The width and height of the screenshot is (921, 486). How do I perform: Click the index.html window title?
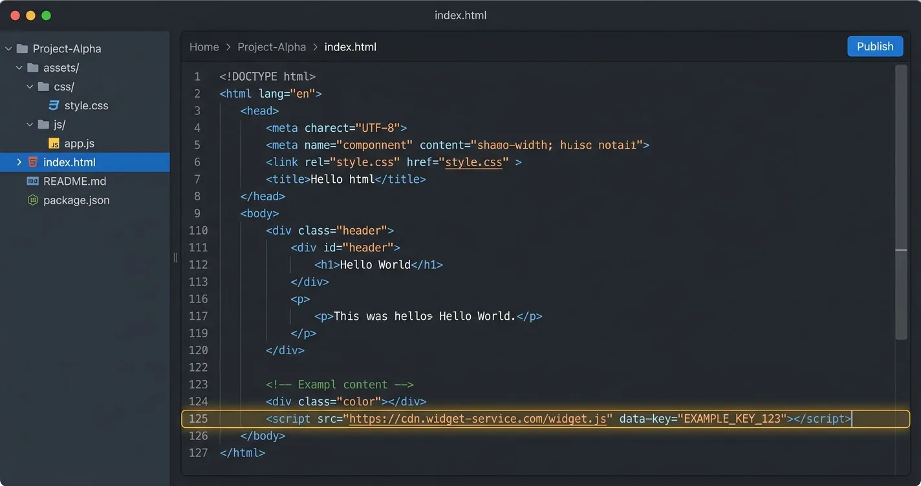(x=460, y=16)
